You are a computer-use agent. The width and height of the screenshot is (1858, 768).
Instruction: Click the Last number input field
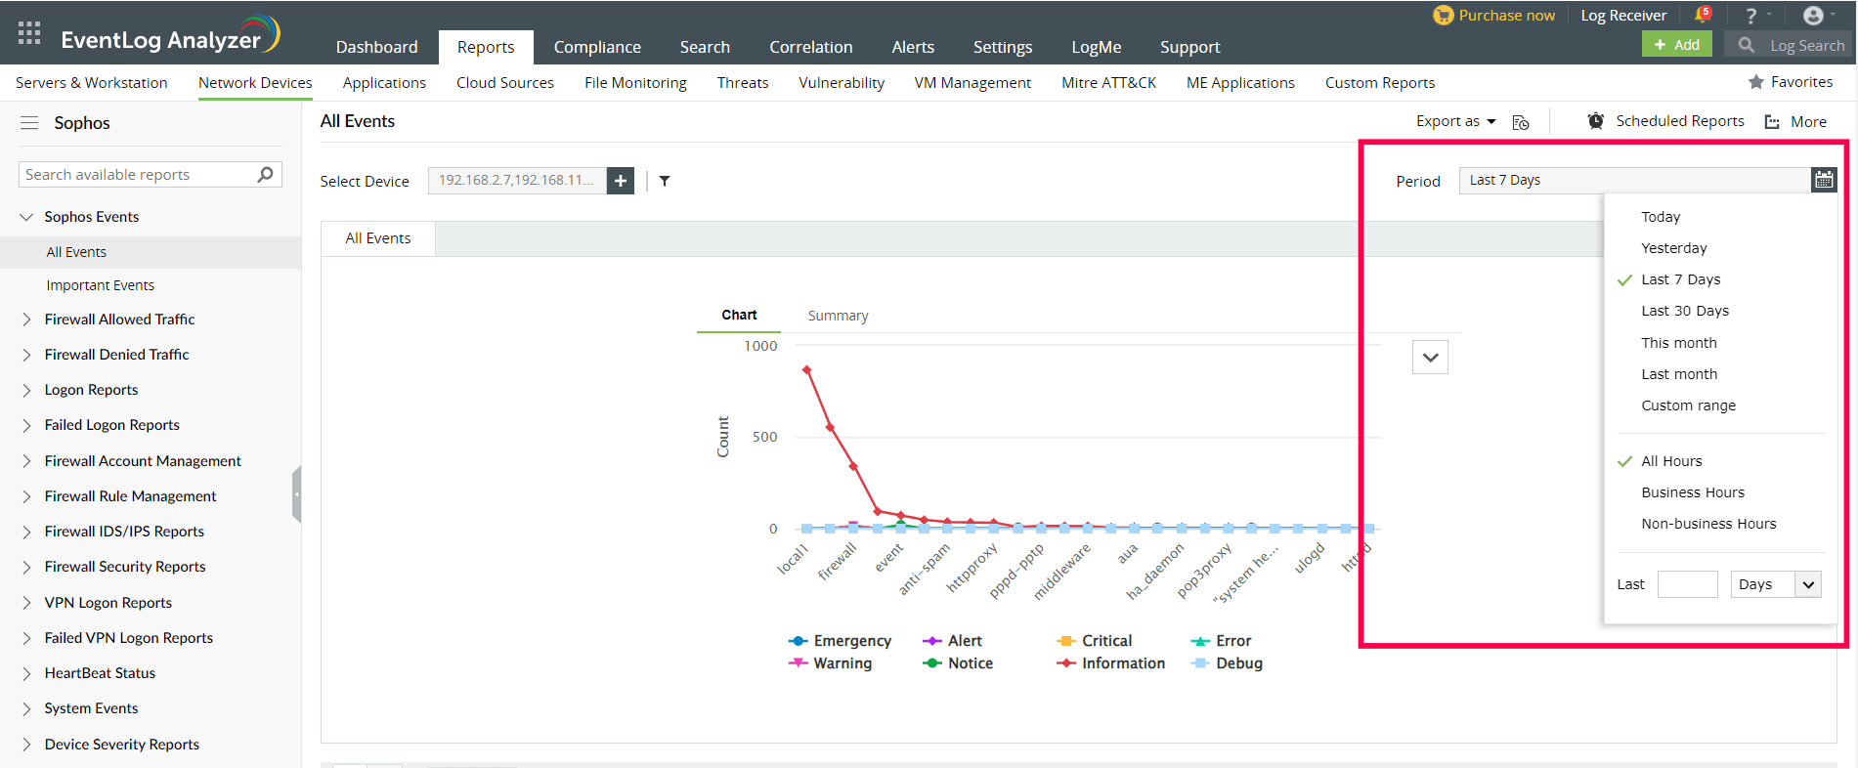1687,584
